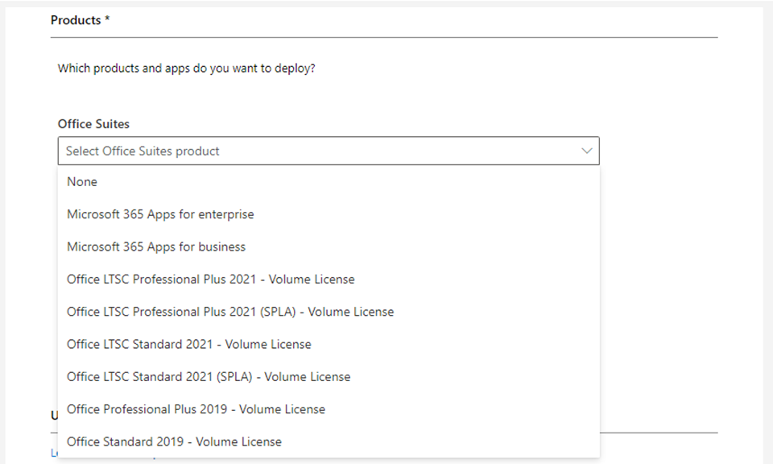Select Office Standard 2019 - Volume License
The width and height of the screenshot is (773, 464).
[329, 441]
